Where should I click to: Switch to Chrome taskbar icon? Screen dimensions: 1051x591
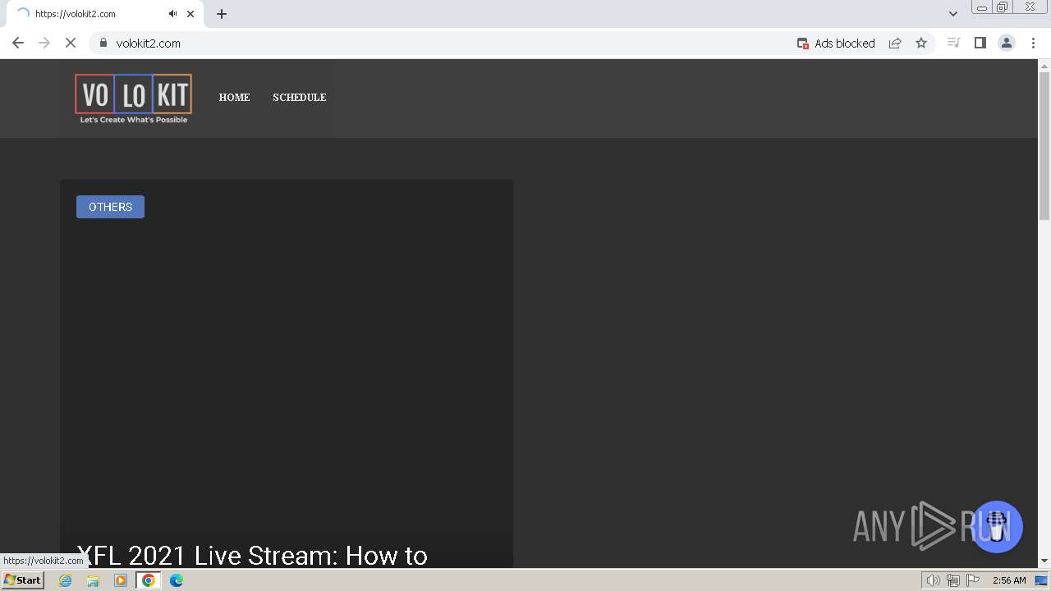click(149, 580)
